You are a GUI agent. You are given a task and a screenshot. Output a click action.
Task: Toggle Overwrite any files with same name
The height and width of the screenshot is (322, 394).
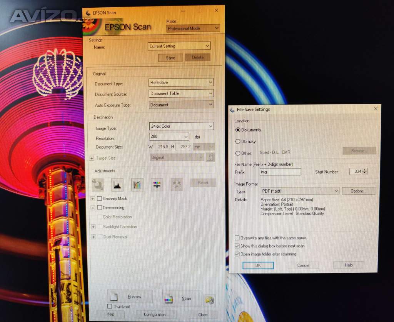coord(237,238)
